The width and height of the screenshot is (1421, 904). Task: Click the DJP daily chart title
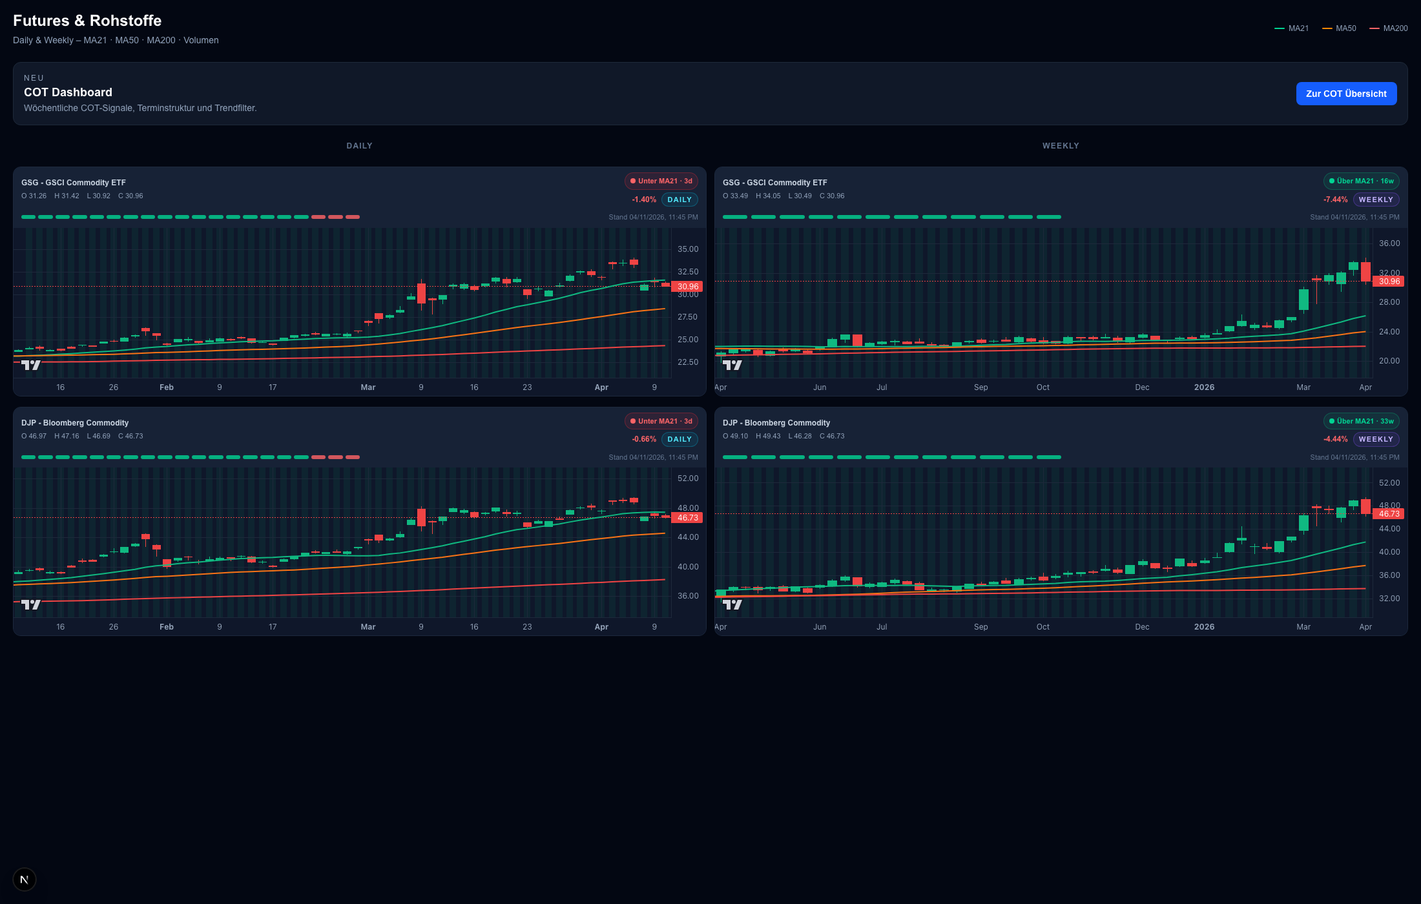(x=75, y=423)
